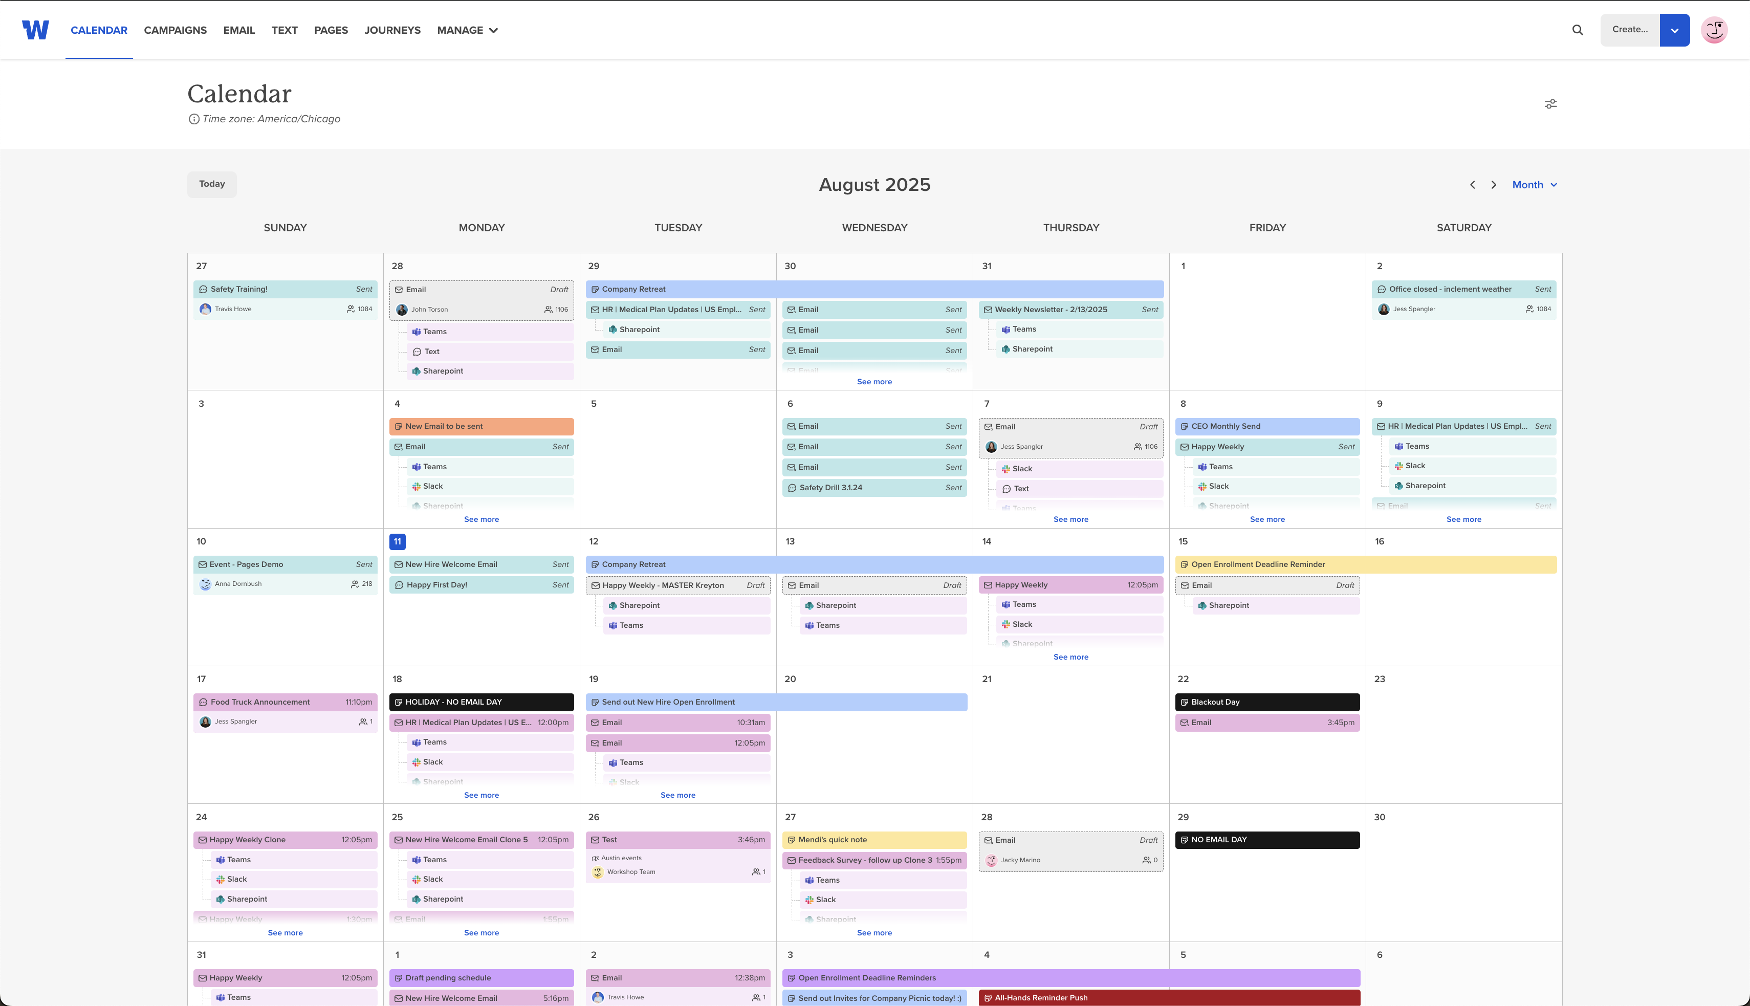This screenshot has height=1006, width=1750.
Task: Click the Create... button
Action: tap(1630, 30)
